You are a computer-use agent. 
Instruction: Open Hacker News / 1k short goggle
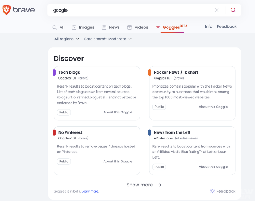(x=176, y=73)
